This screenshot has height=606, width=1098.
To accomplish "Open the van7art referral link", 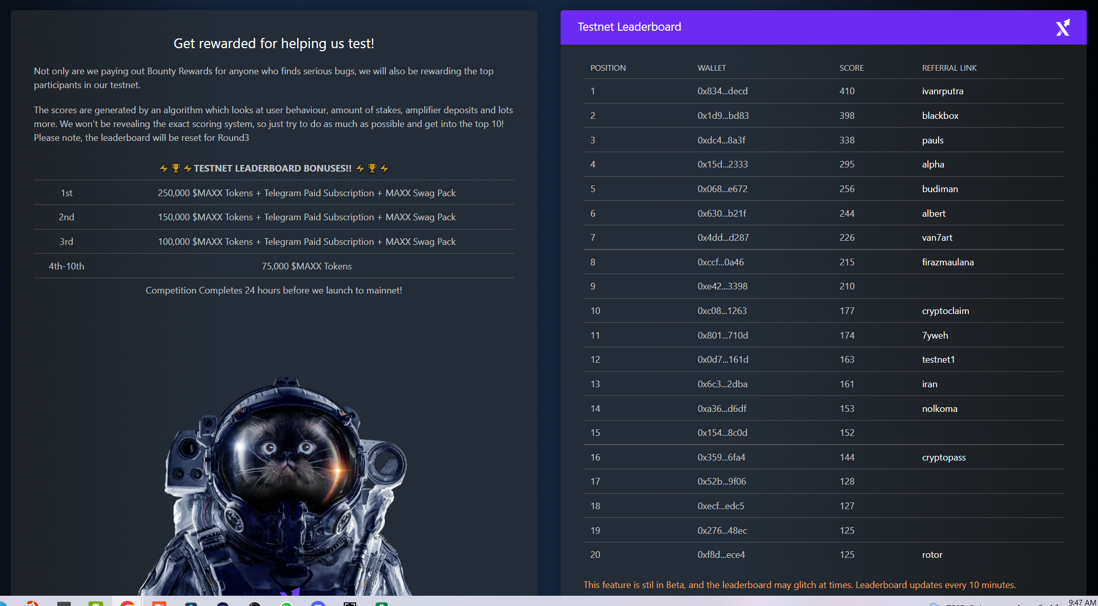I will coord(937,238).
